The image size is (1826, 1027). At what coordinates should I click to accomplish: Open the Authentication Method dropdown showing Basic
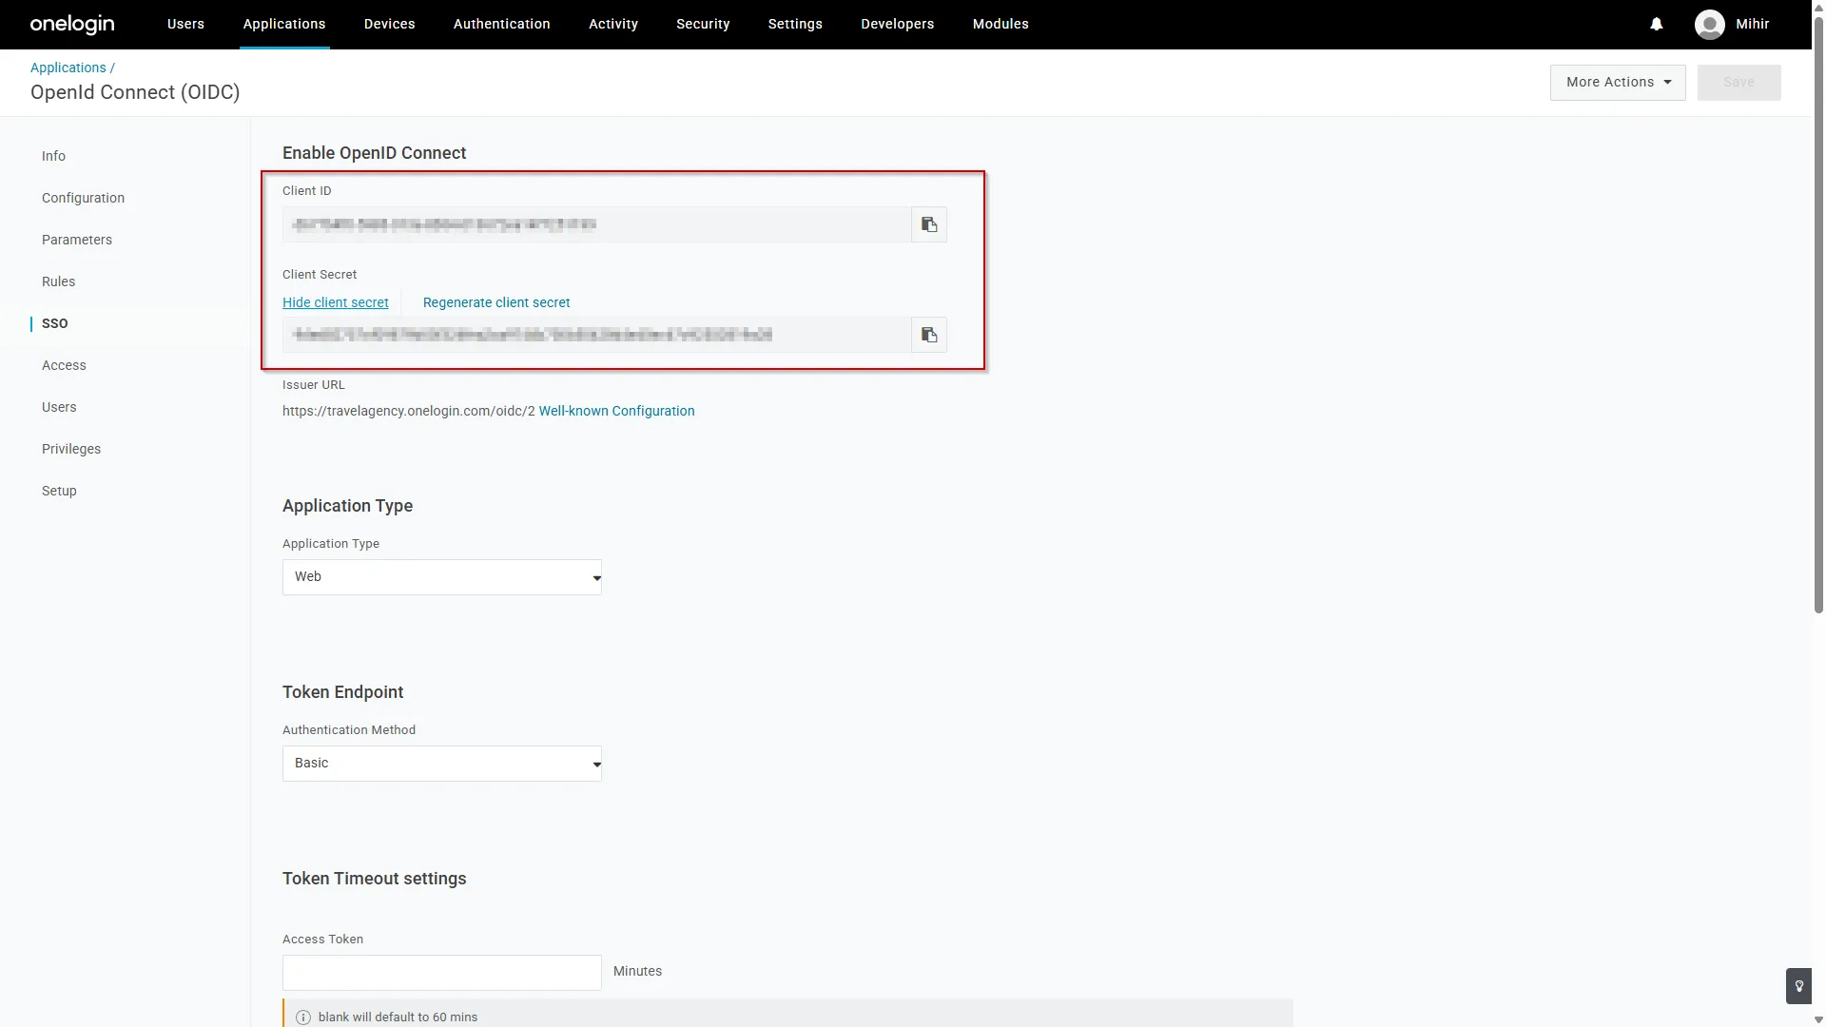click(x=441, y=764)
